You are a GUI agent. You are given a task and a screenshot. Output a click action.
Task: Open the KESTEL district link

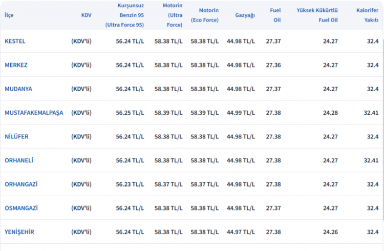point(15,41)
